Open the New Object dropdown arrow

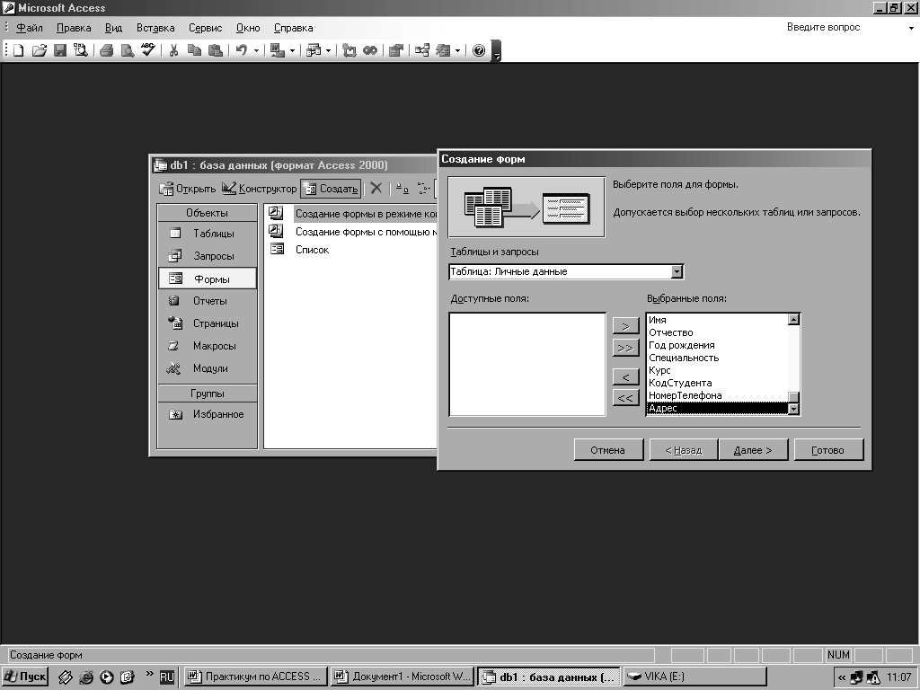click(x=457, y=51)
